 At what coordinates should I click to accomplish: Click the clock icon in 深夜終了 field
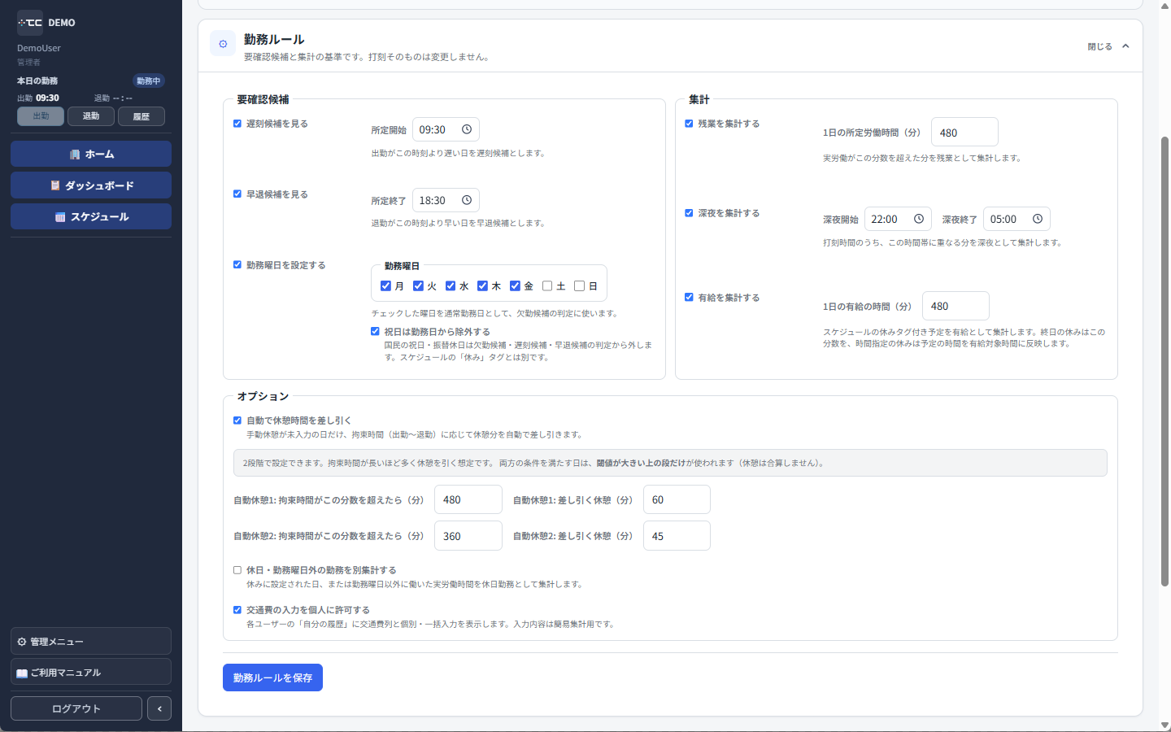(x=1038, y=219)
